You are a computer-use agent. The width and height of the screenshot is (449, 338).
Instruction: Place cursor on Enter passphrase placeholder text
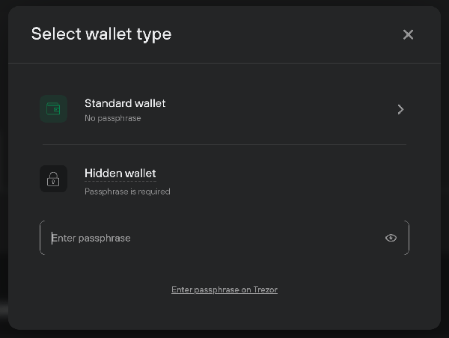click(91, 238)
